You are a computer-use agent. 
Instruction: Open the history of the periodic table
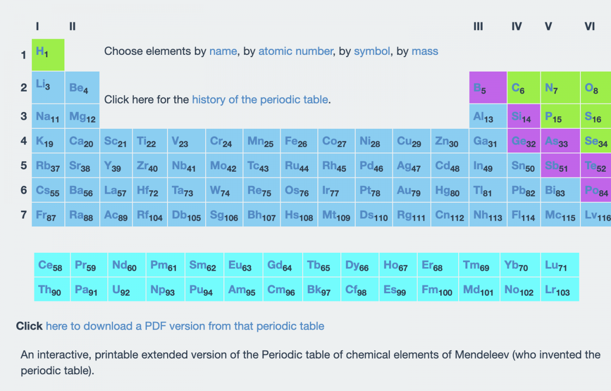click(x=260, y=100)
